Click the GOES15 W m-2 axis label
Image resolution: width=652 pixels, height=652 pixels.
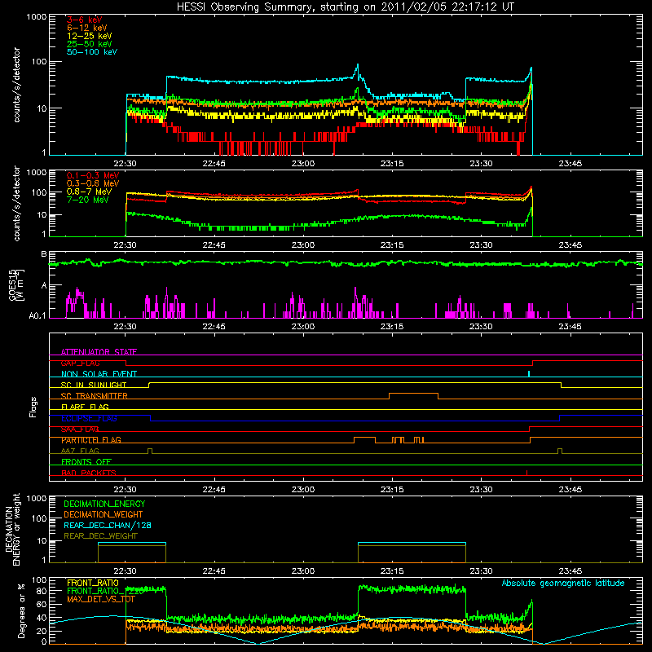pos(16,284)
